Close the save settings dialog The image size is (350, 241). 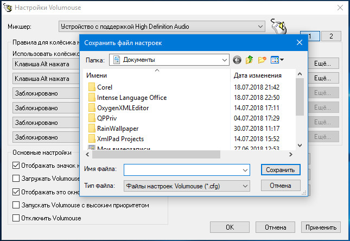click(300, 42)
